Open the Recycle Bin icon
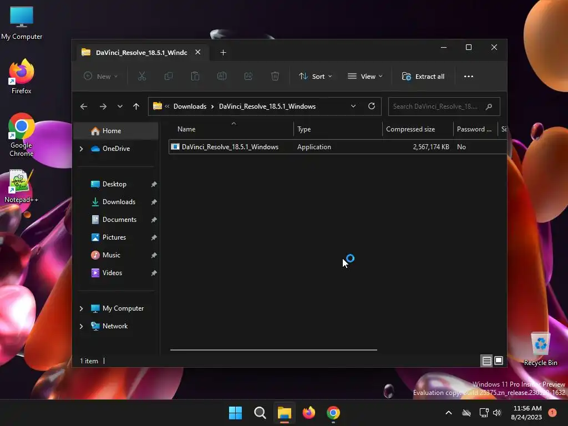The height and width of the screenshot is (426, 568). click(x=540, y=349)
